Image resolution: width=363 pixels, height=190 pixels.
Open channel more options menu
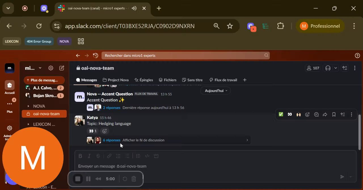coord(354,68)
